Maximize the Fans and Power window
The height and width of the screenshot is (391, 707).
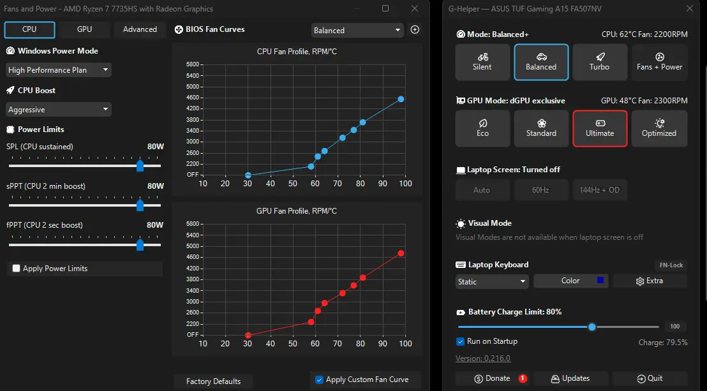tap(385, 8)
